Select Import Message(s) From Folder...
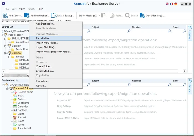The height and width of the screenshot is (136, 194). (x=56, y=52)
